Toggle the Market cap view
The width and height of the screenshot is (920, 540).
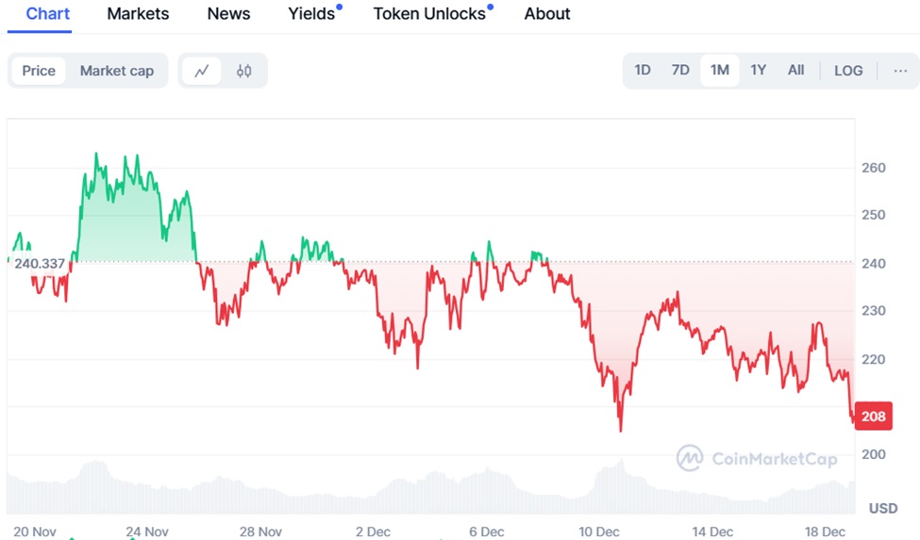click(116, 71)
